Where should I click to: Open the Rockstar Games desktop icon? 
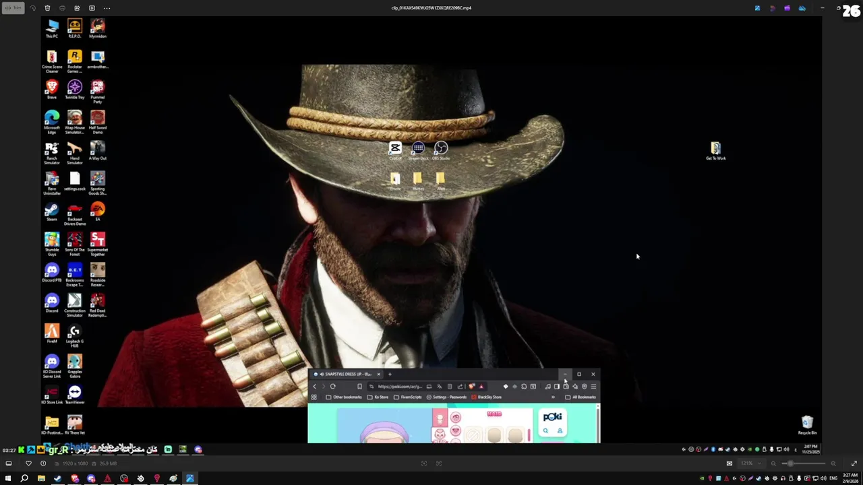[x=75, y=61]
